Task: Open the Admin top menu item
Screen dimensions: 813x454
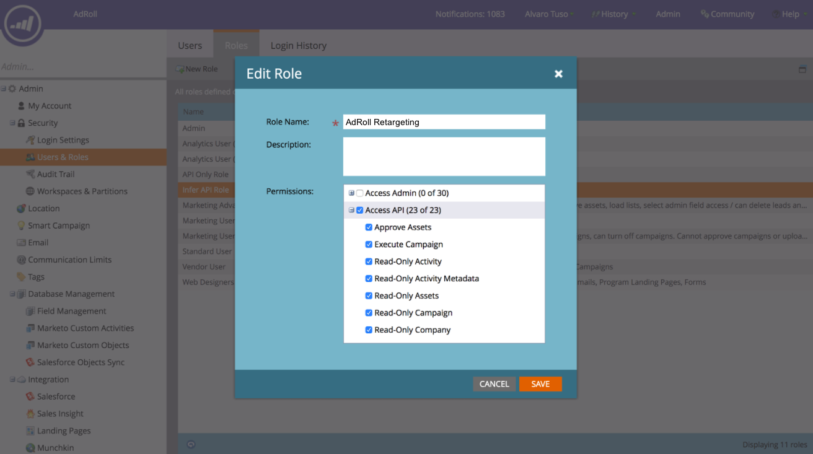Action: (x=668, y=14)
